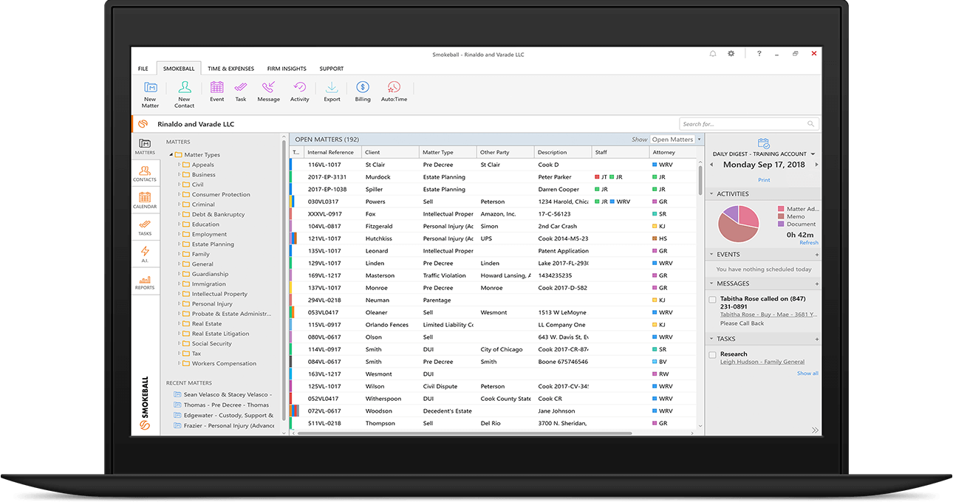This screenshot has width=953, height=502.
Task: Launch the Auto:Time tool
Action: [x=394, y=92]
